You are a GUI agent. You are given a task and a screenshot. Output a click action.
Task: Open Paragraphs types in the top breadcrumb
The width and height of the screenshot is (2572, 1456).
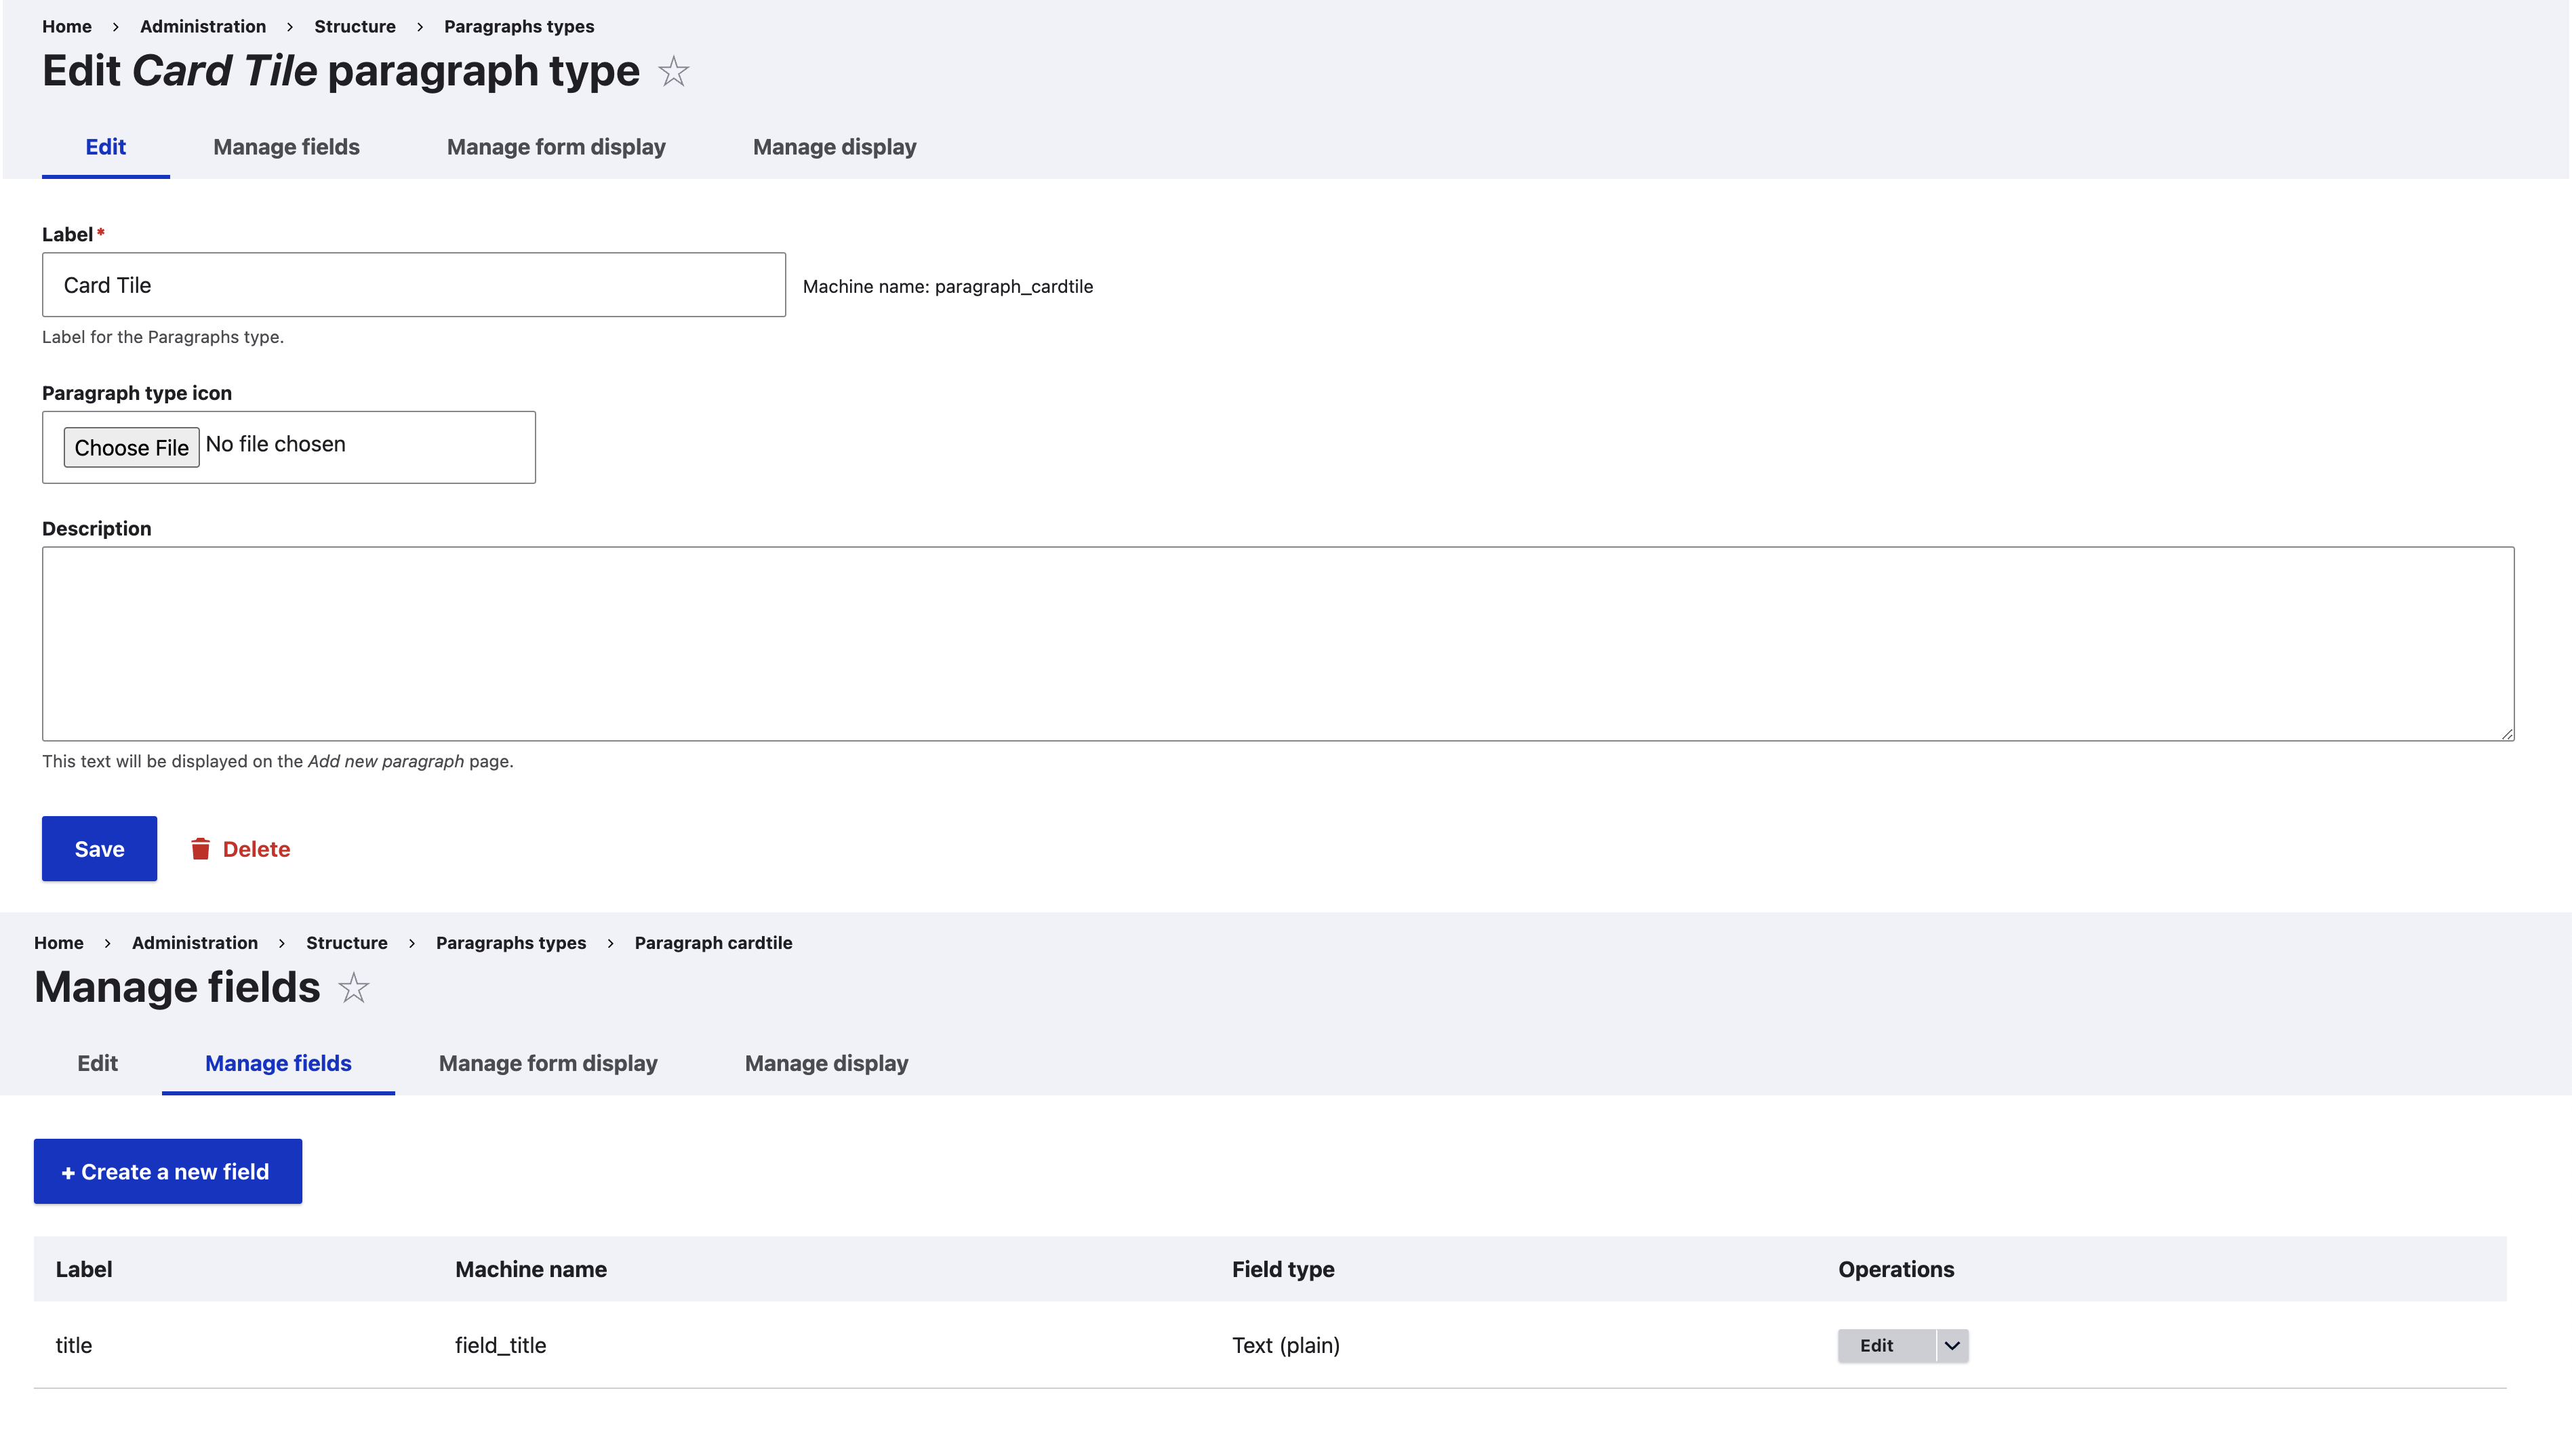tap(519, 27)
